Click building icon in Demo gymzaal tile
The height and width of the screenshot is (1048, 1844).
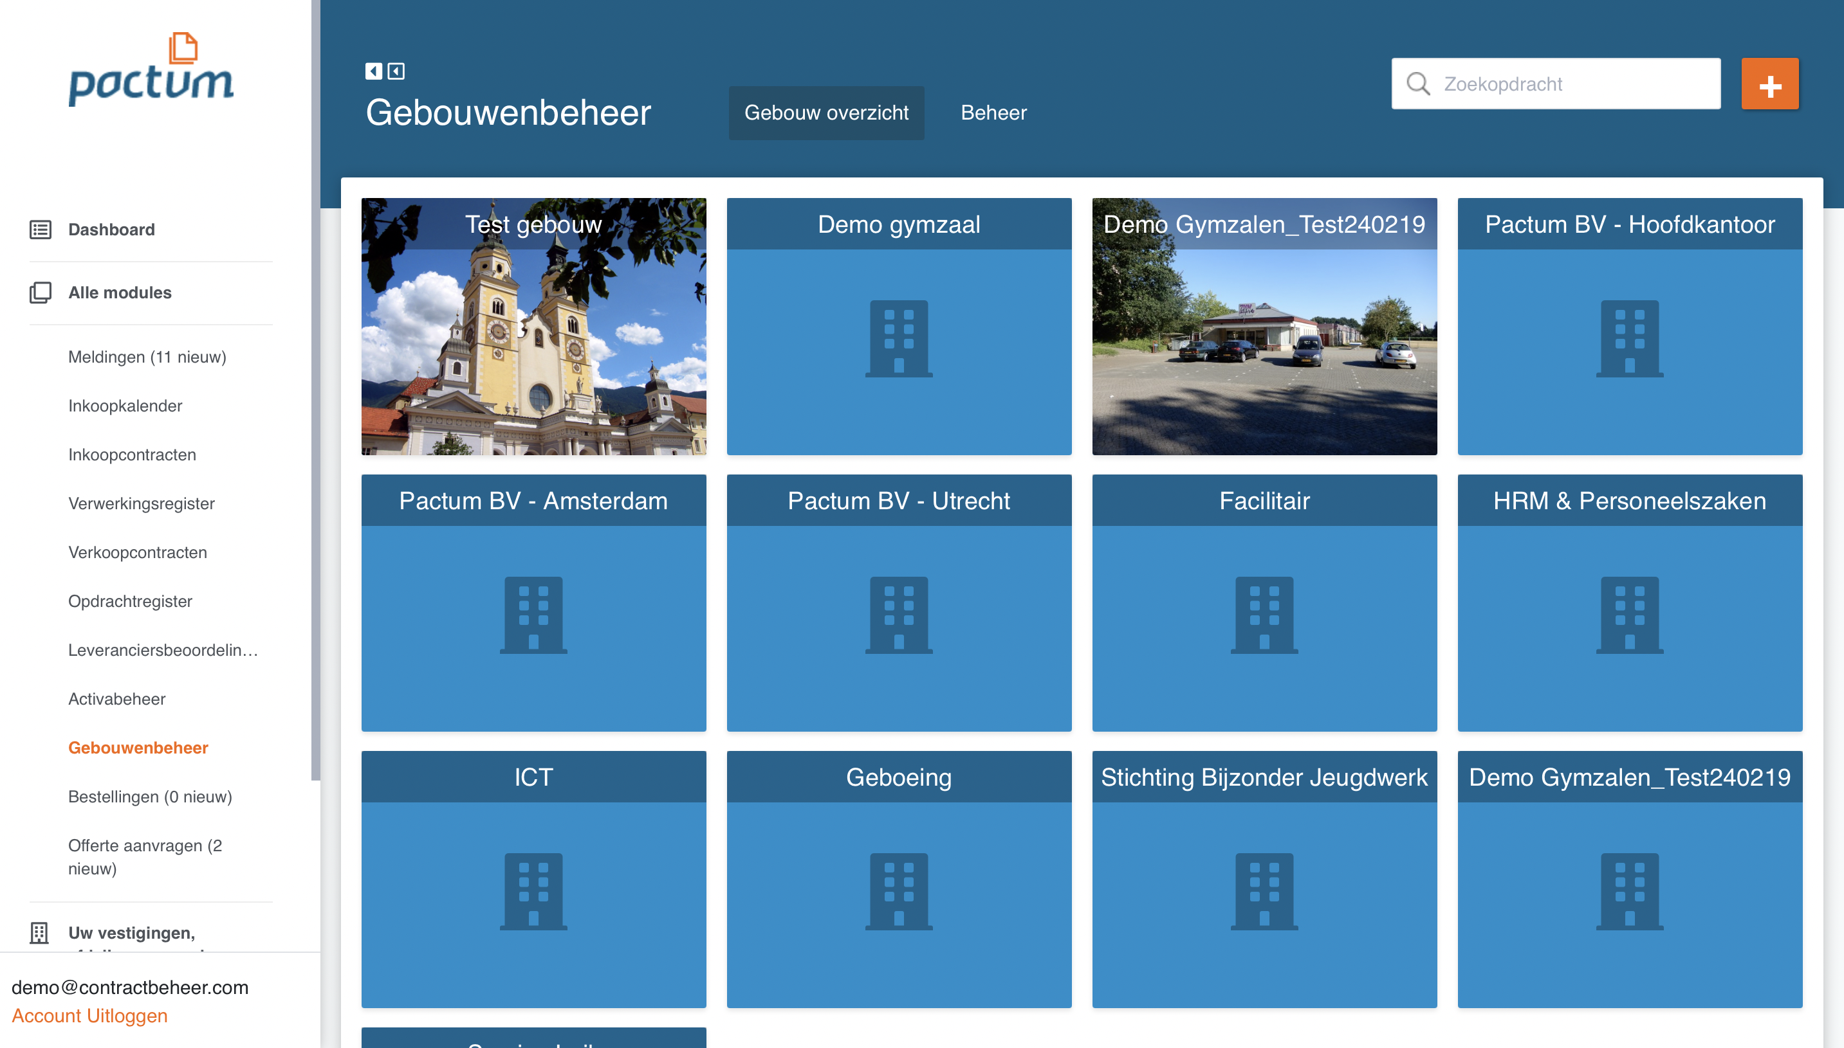point(898,338)
